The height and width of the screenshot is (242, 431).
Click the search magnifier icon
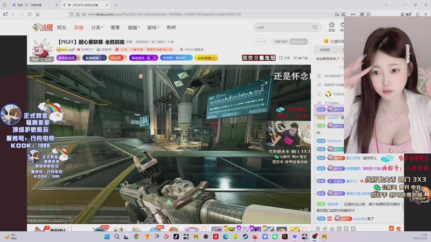pos(315,27)
